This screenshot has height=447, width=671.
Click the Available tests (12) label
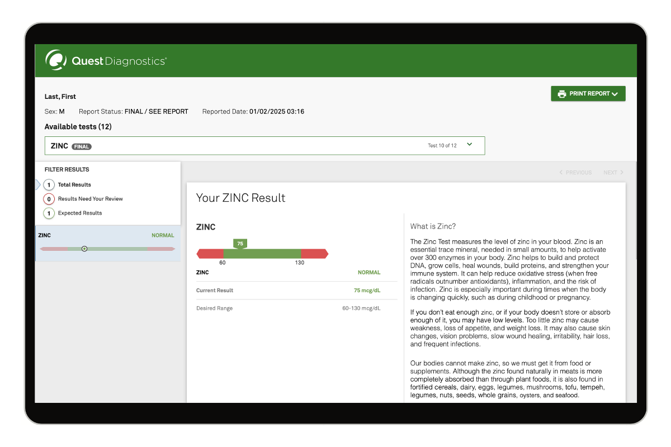point(78,127)
